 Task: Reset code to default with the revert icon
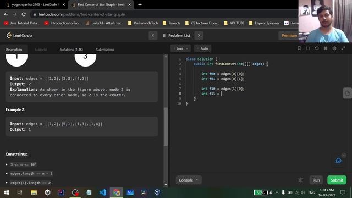(x=317, y=48)
